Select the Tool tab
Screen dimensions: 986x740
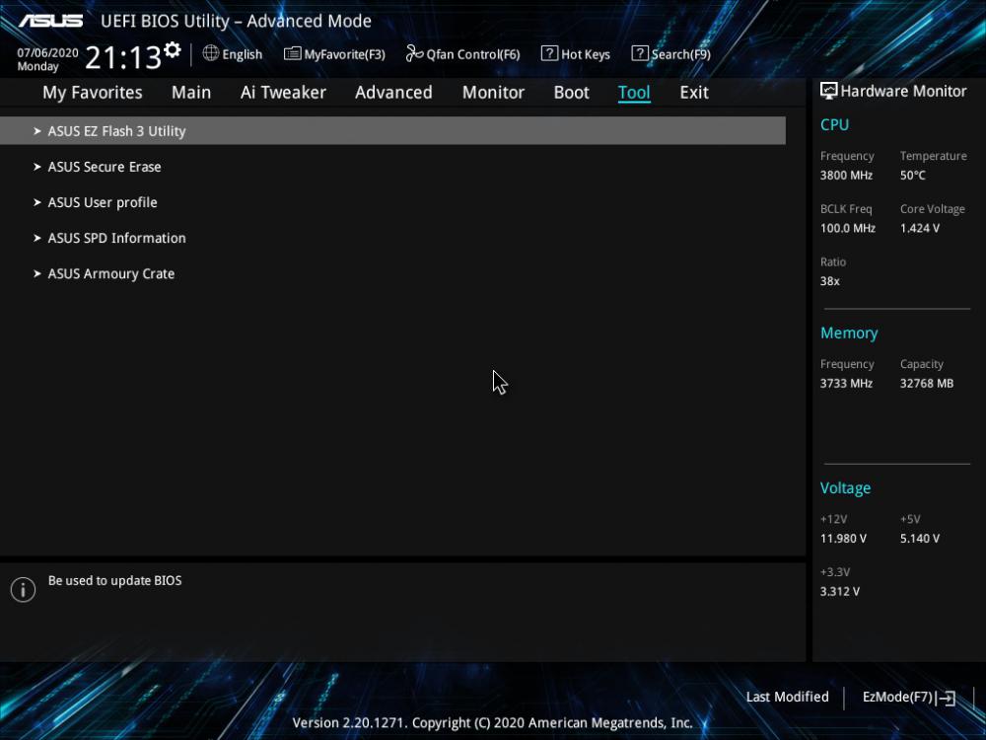(634, 93)
